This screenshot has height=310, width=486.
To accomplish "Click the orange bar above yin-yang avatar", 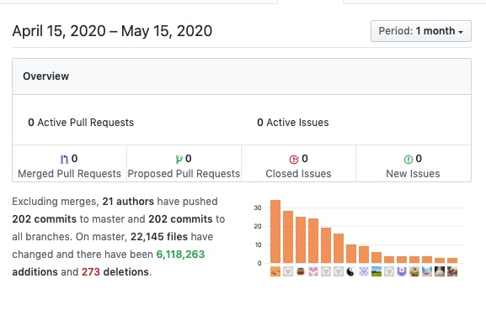I will (x=351, y=254).
